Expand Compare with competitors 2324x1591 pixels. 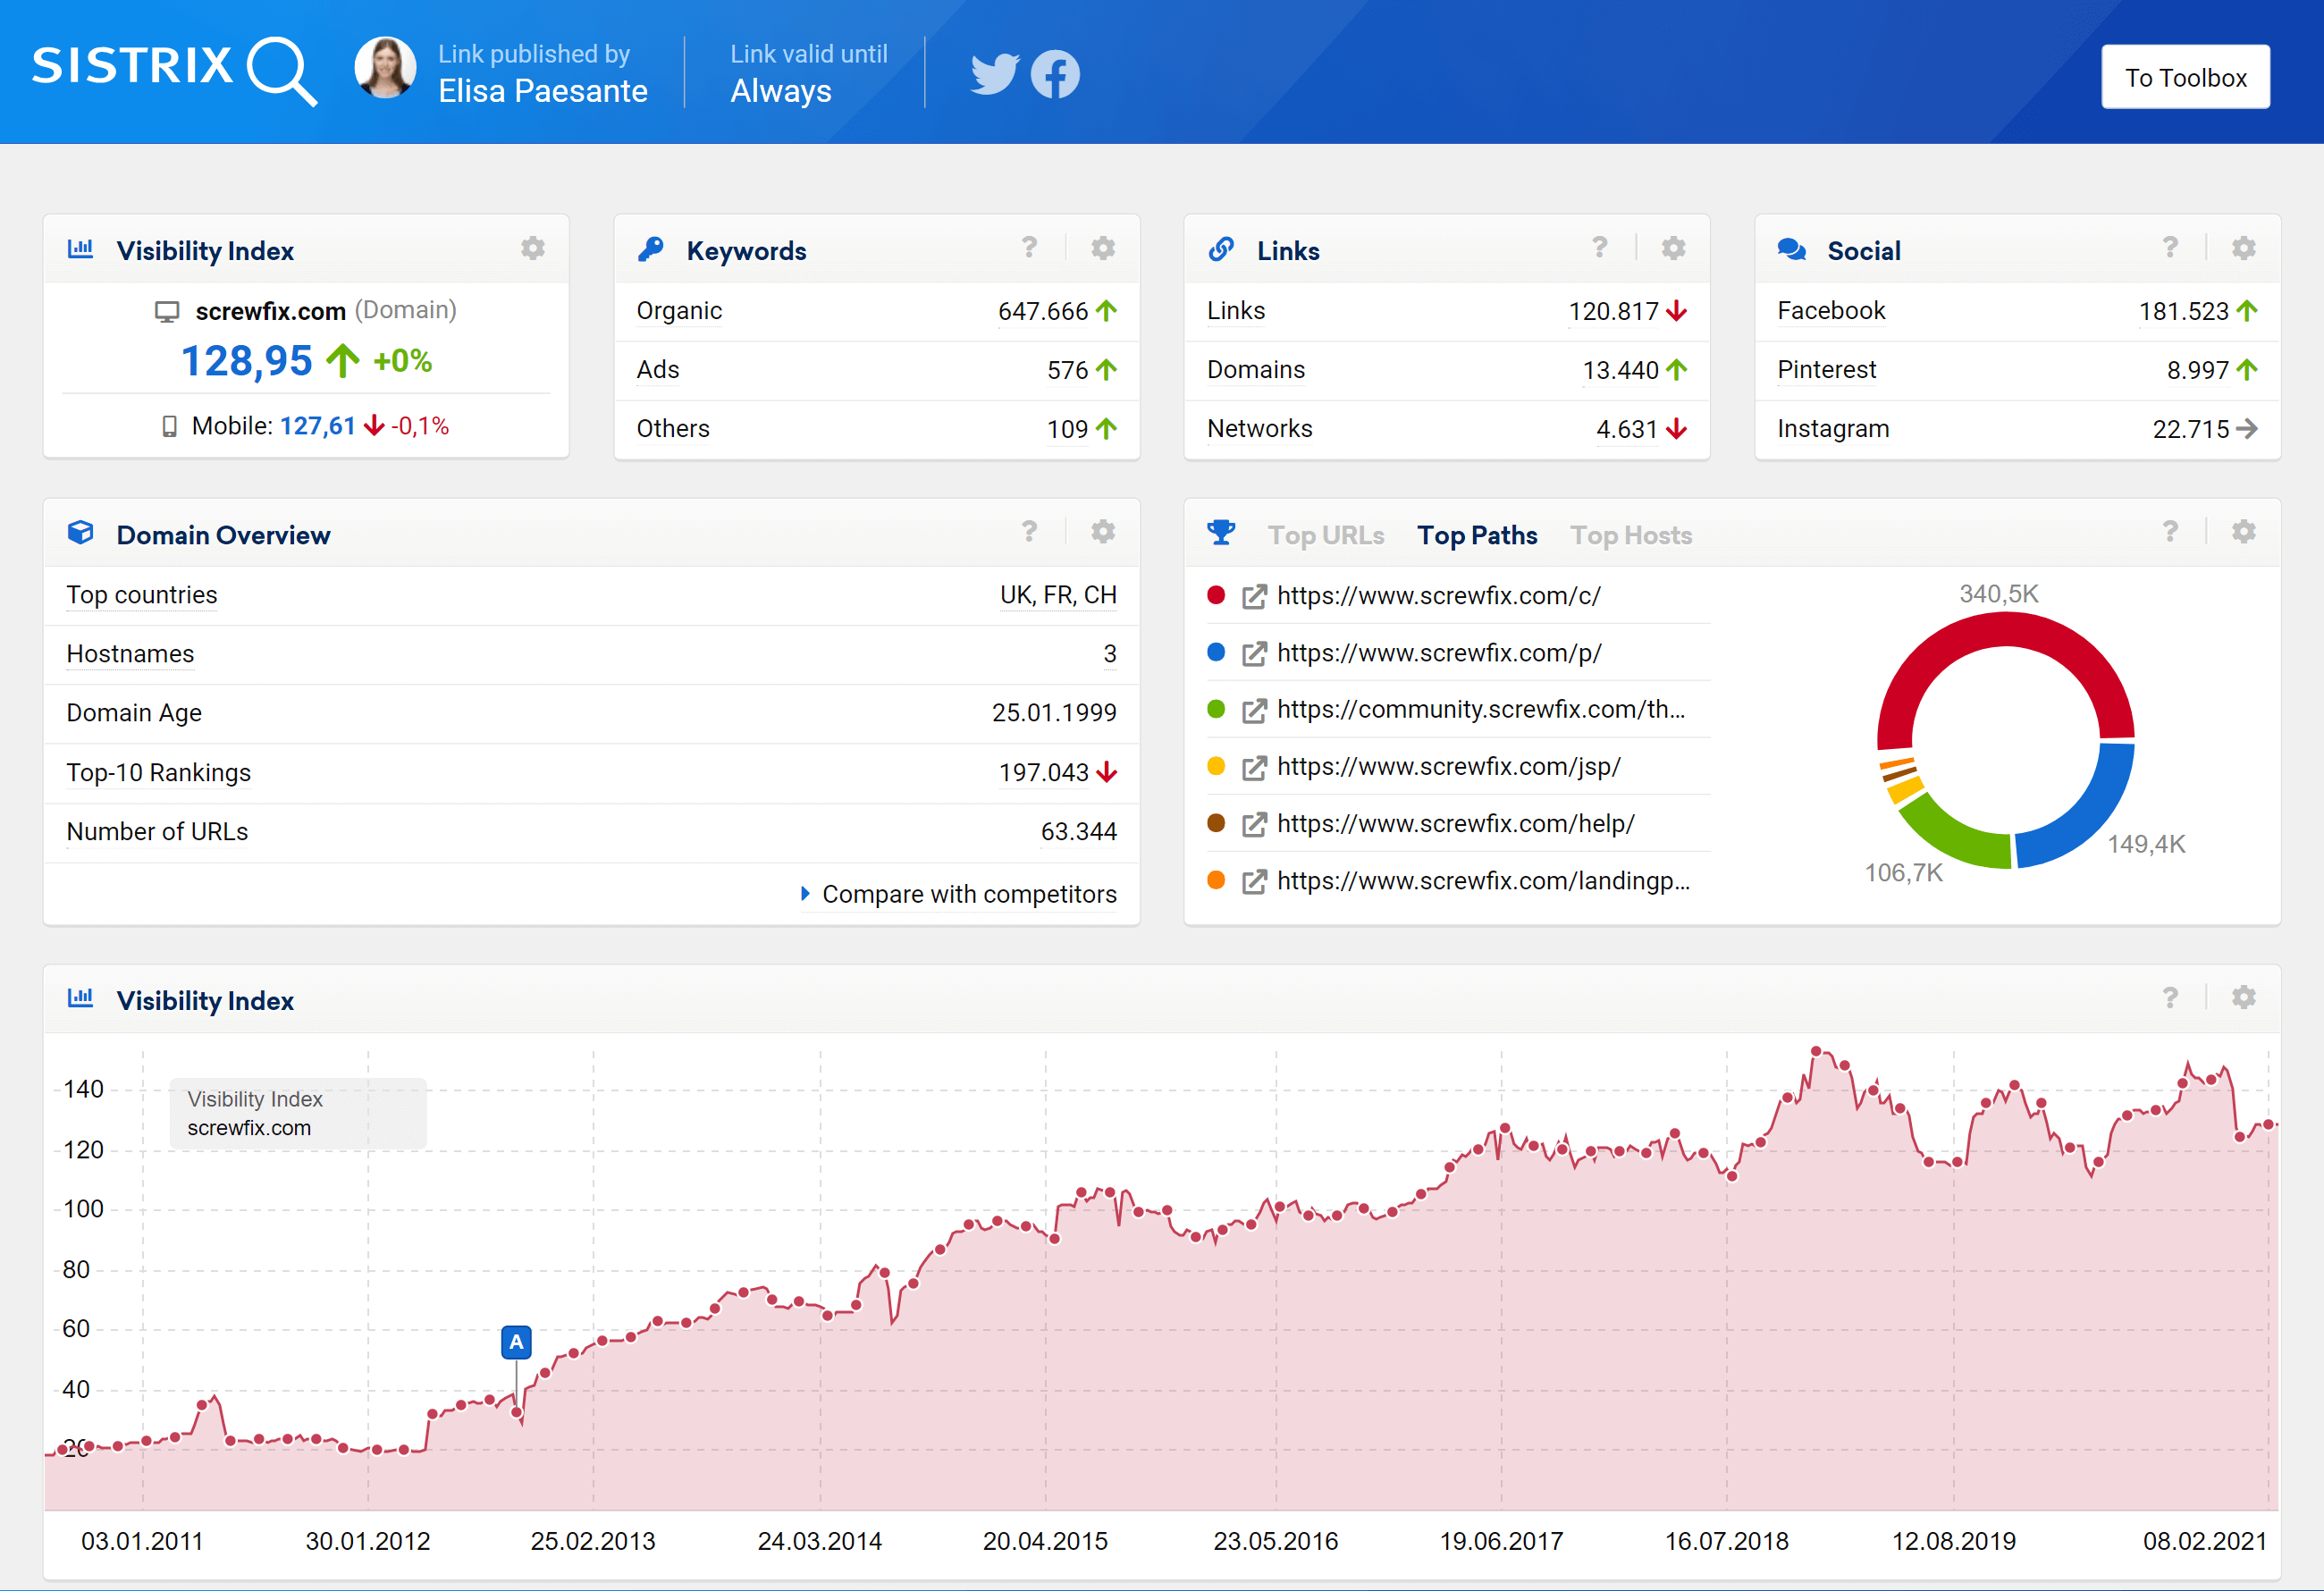[x=959, y=894]
